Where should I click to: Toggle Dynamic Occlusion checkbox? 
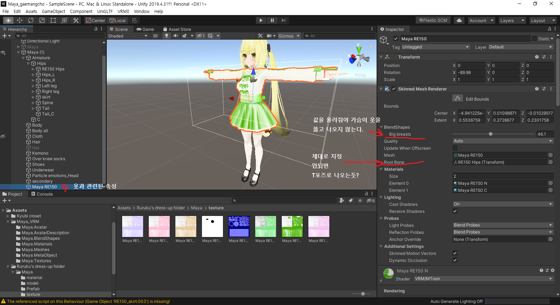[x=455, y=260]
